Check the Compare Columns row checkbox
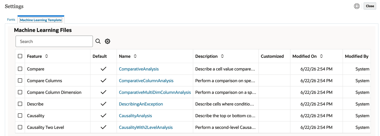Screen dimensions: 380x136 (x=20, y=80)
